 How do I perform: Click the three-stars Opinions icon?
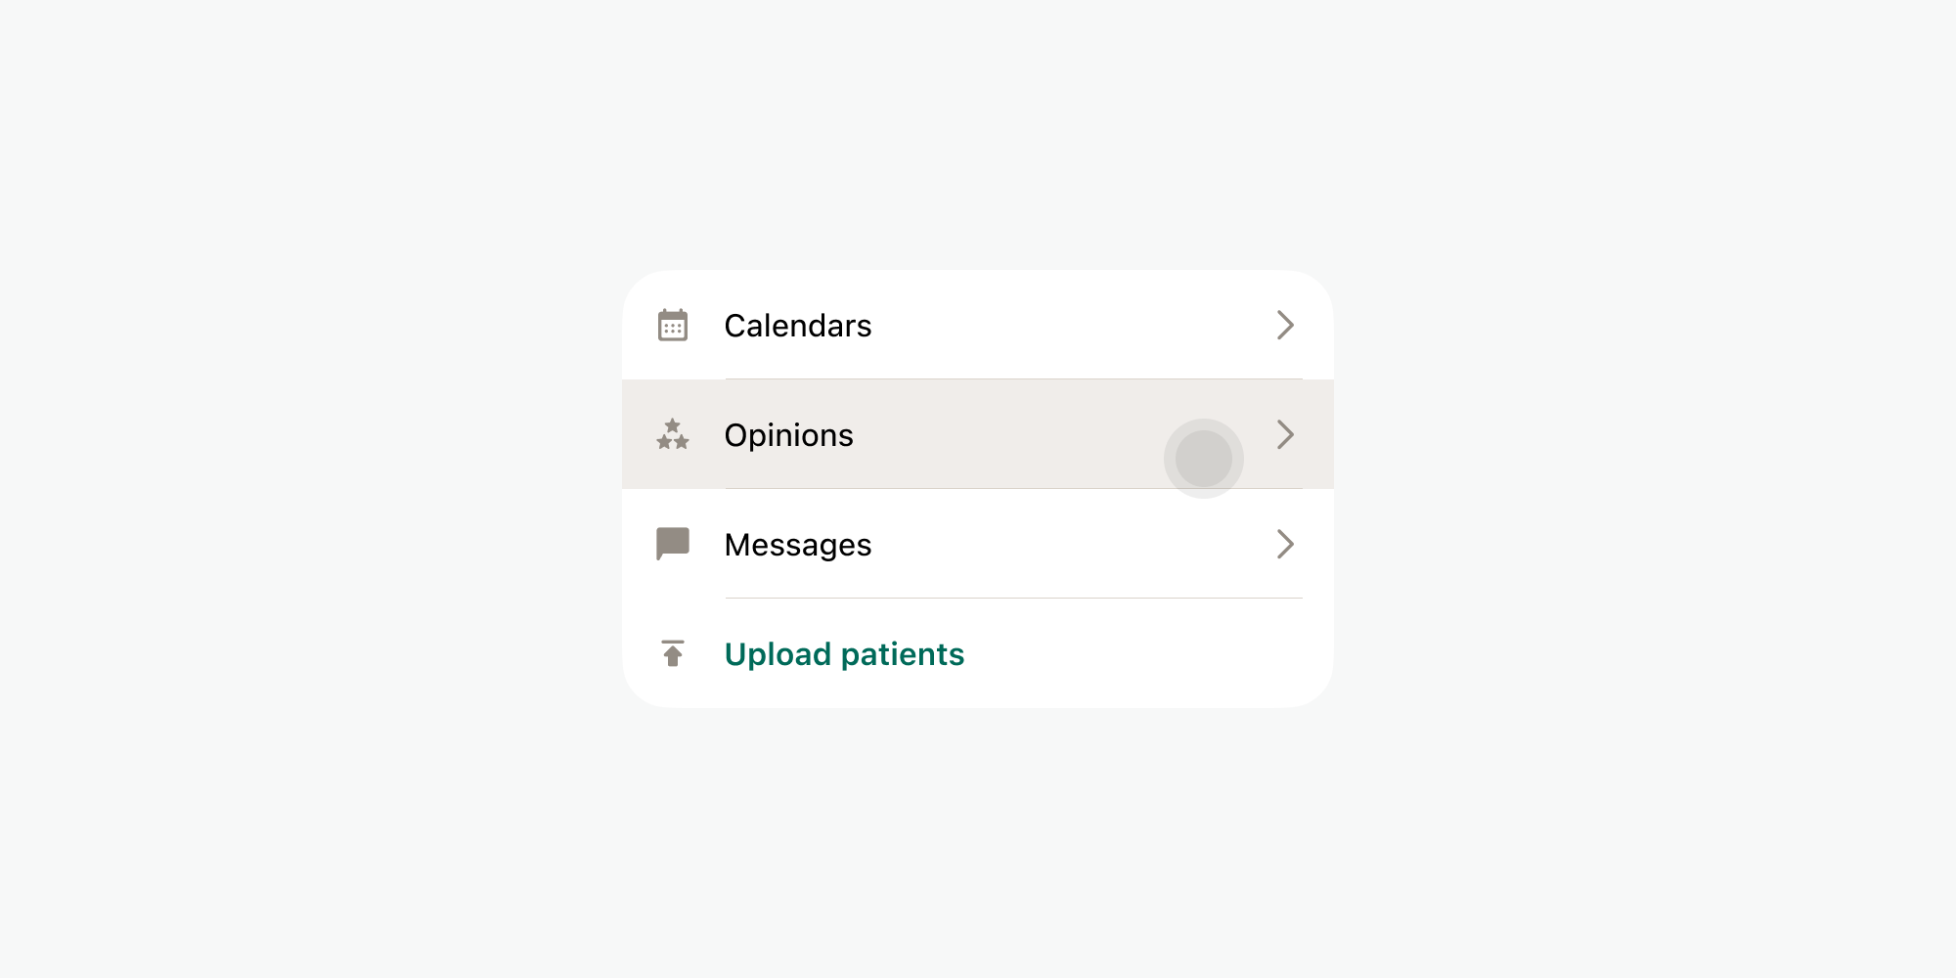(673, 434)
